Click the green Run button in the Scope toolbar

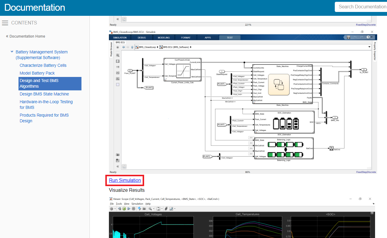pyautogui.click(x=124, y=208)
